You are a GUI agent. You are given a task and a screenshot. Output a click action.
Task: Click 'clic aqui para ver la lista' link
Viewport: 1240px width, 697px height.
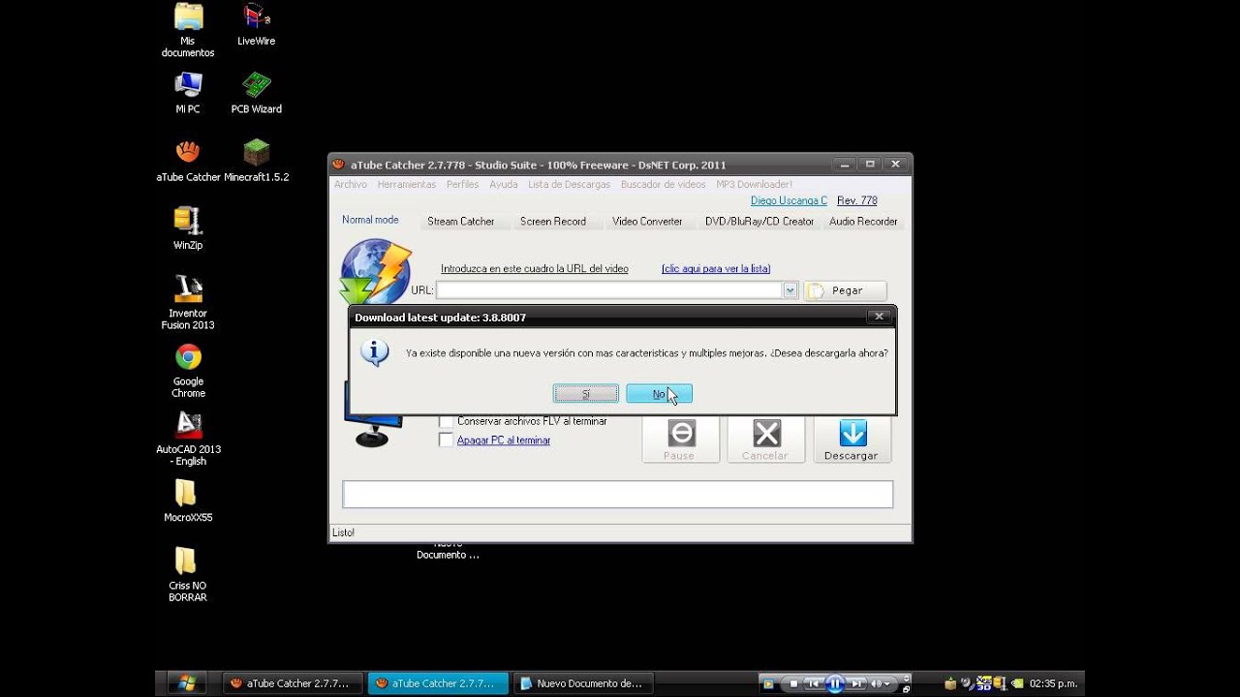tap(716, 269)
